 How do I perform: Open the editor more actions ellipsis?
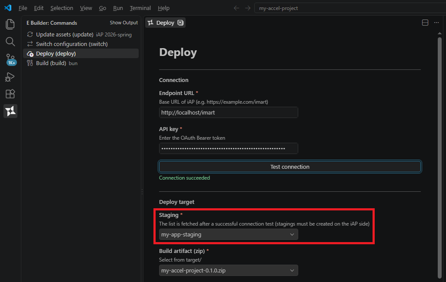pyautogui.click(x=436, y=23)
